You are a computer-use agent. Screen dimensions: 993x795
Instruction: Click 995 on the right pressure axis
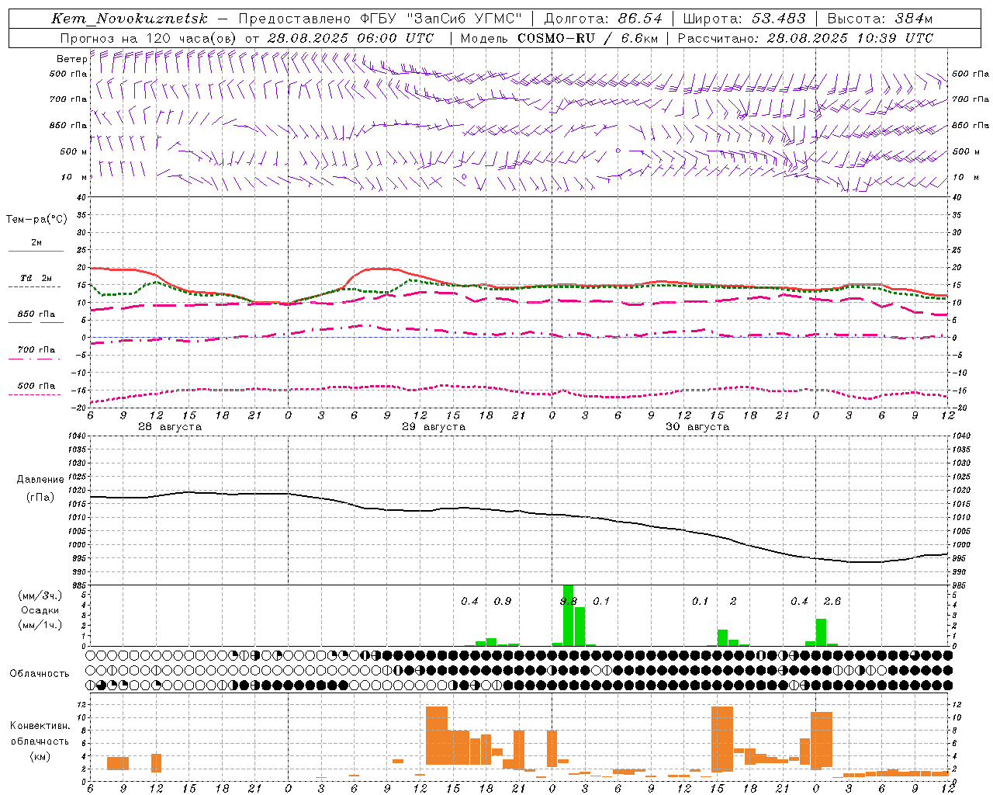coord(958,558)
